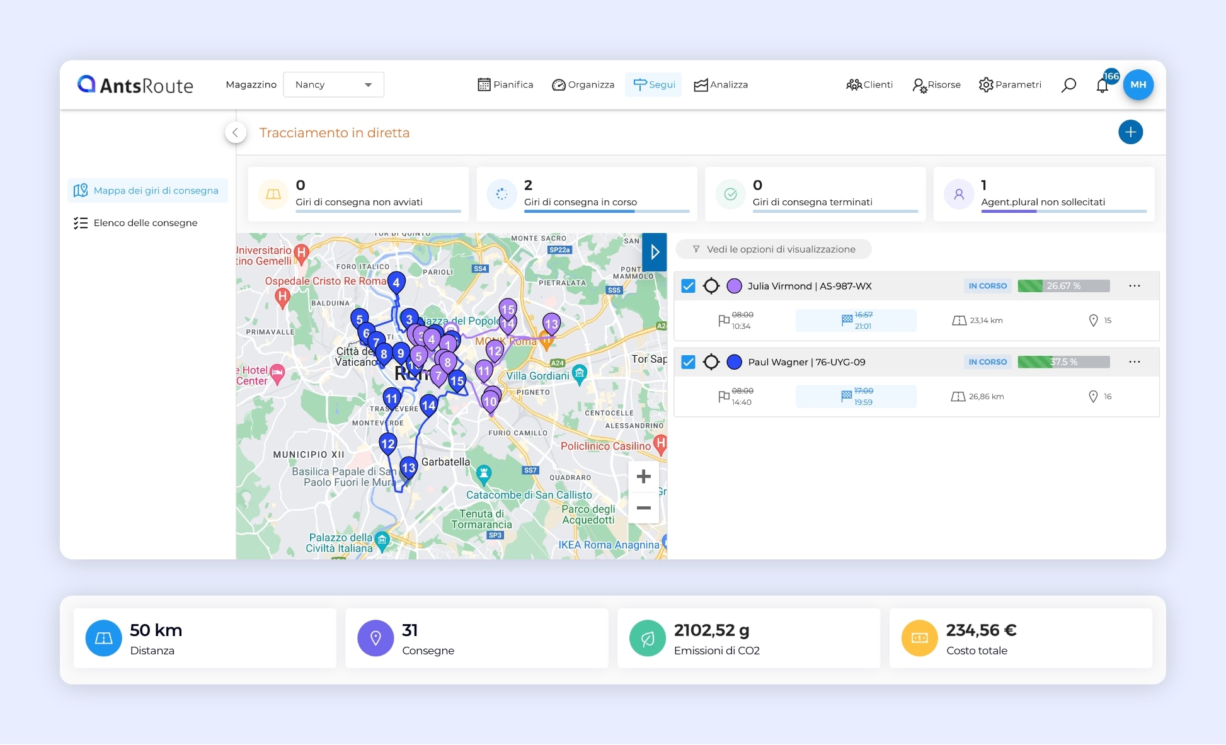Open the Pianifica menu
This screenshot has width=1226, height=745.
(505, 85)
